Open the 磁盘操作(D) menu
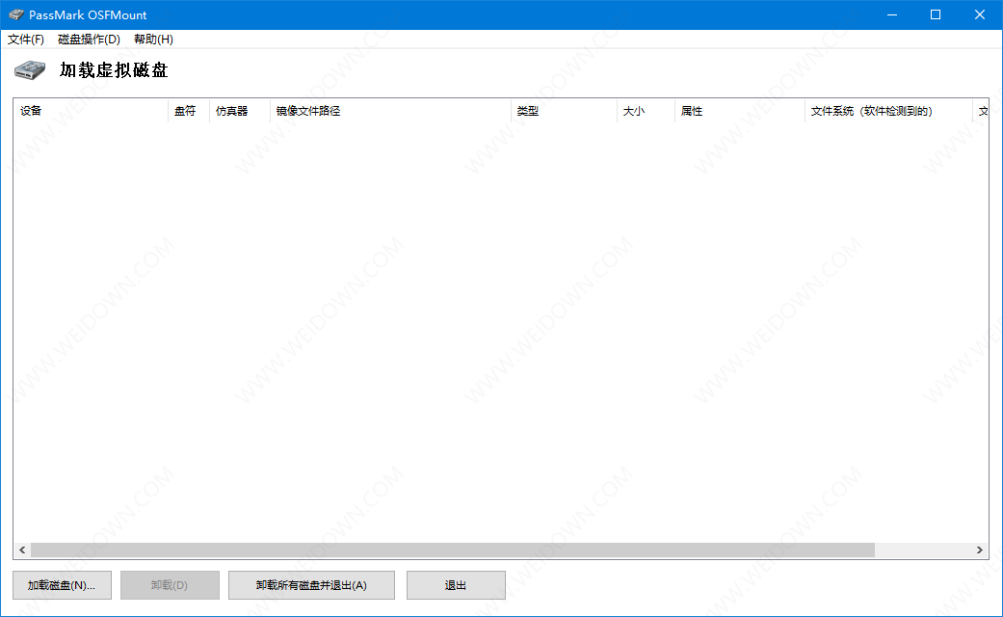1003x617 pixels. point(89,40)
